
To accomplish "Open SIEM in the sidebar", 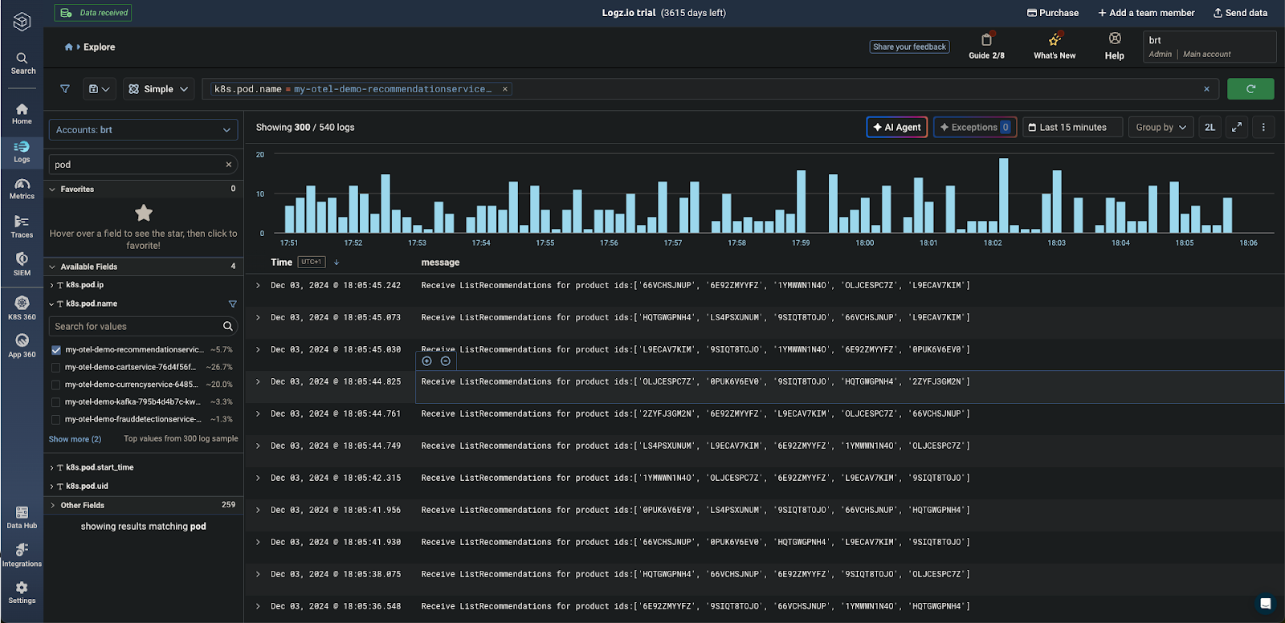I will 22,264.
